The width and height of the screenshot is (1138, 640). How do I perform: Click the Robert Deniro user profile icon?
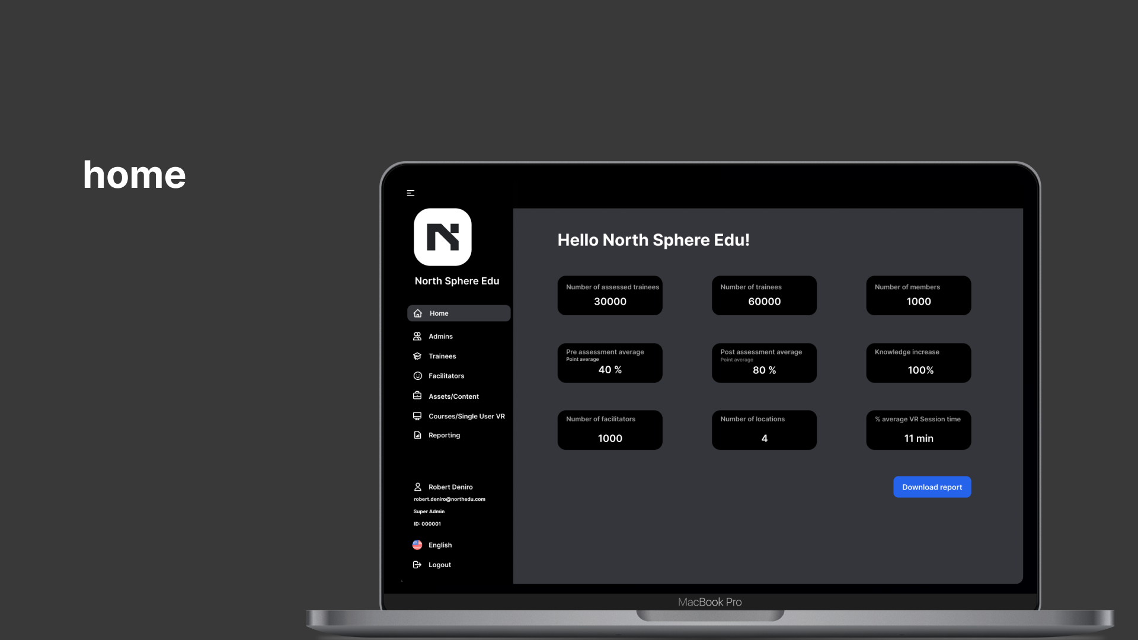click(x=417, y=487)
